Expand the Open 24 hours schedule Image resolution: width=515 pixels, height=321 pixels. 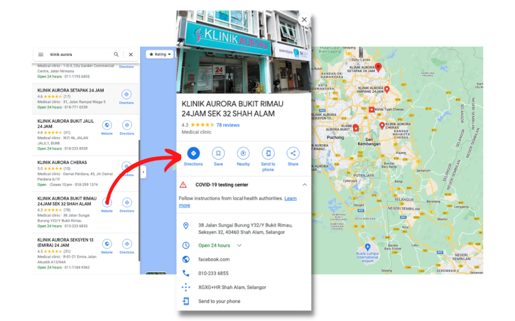(239, 246)
